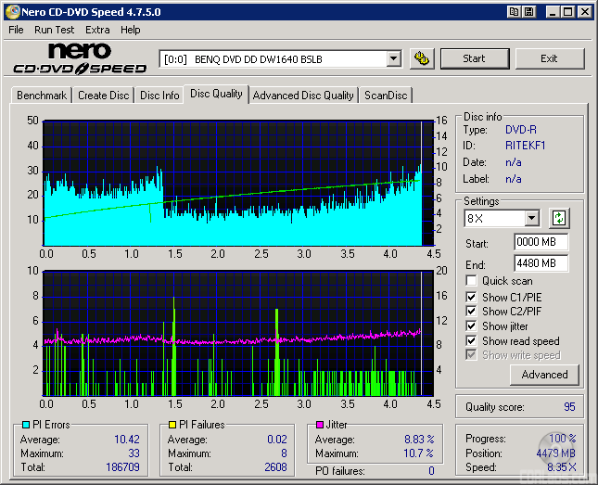Click the cyan PI Errors color swatch
This screenshot has height=485, width=598.
(25, 425)
